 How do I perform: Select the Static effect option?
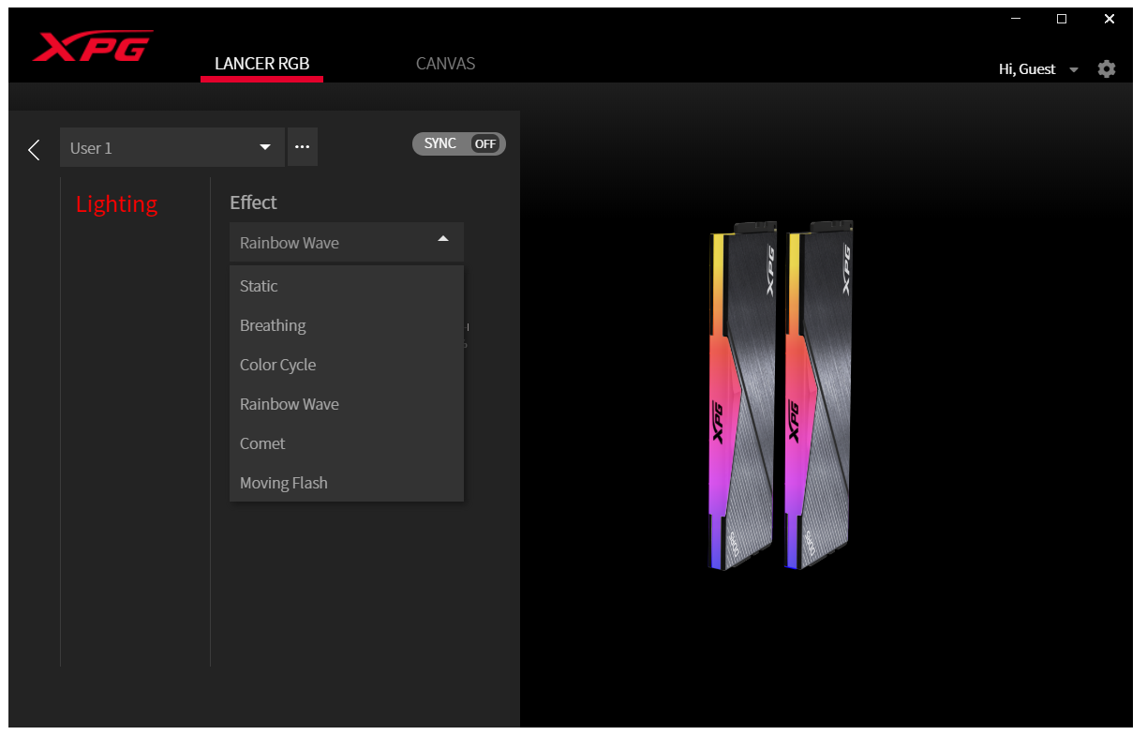(x=347, y=286)
